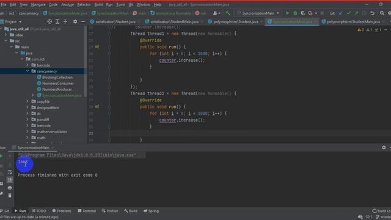This screenshot has height=220, width=391.
Task: Switch to polymorphism\Student.java tab
Action: [x=235, y=22]
